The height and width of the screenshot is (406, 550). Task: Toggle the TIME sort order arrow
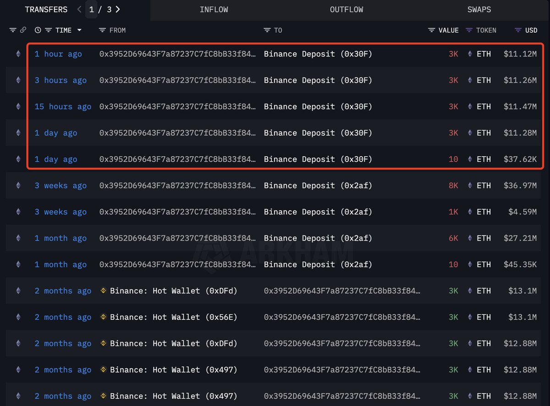[x=79, y=30]
